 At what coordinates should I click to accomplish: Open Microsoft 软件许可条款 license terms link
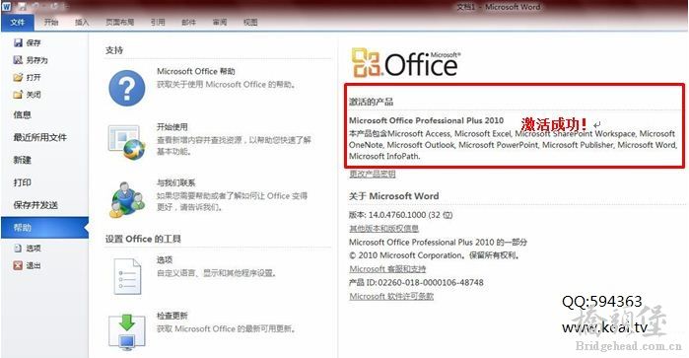(x=391, y=296)
